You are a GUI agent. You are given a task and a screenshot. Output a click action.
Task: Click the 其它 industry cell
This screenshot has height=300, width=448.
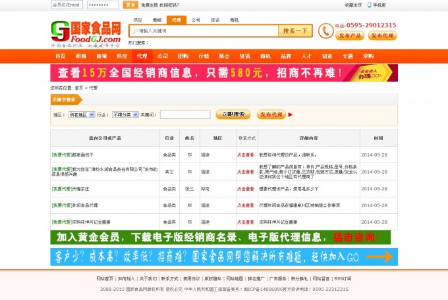click(x=169, y=172)
